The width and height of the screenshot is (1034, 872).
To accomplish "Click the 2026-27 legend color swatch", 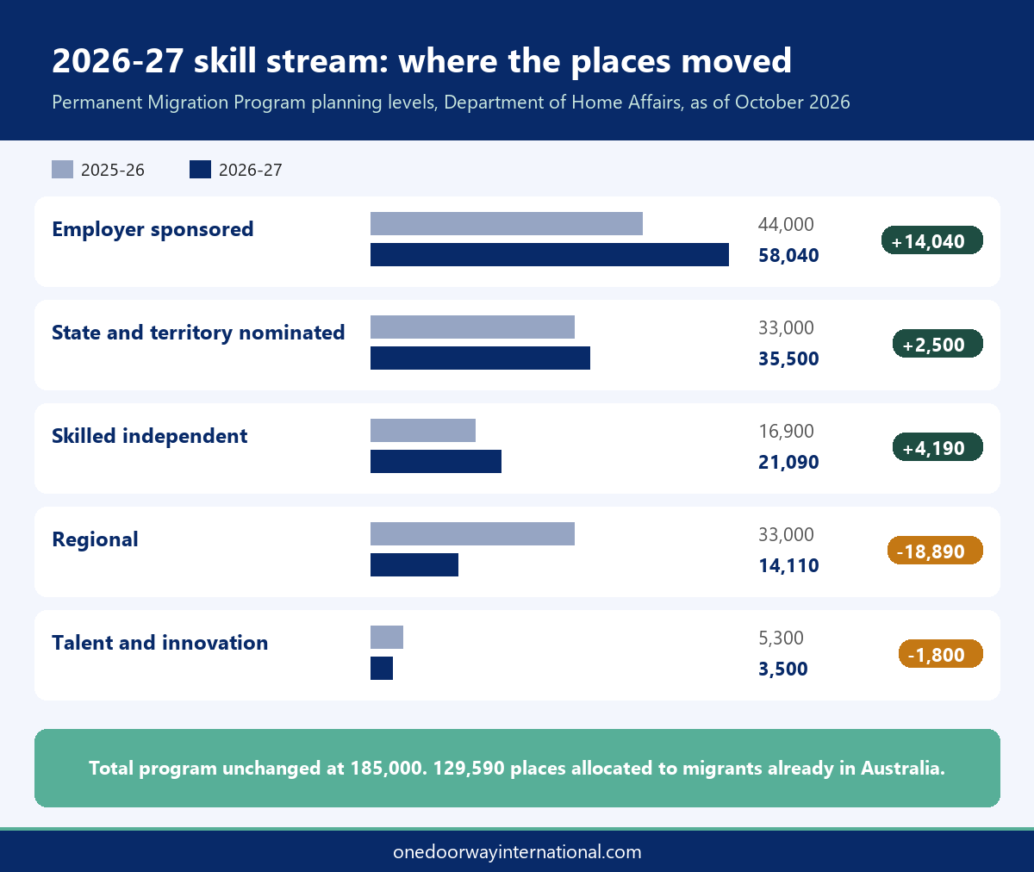I will (200, 170).
